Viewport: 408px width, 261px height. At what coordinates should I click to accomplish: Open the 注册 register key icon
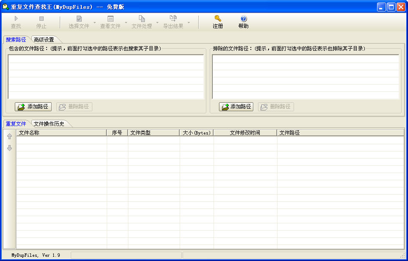tap(218, 19)
